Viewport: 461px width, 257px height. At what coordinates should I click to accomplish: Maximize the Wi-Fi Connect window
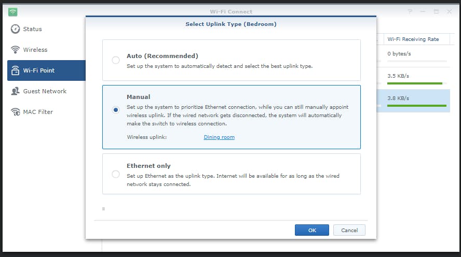(x=436, y=11)
